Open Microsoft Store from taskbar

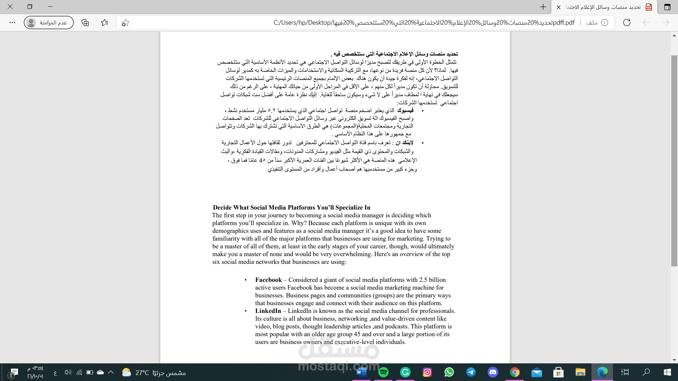pyautogui.click(x=558, y=372)
